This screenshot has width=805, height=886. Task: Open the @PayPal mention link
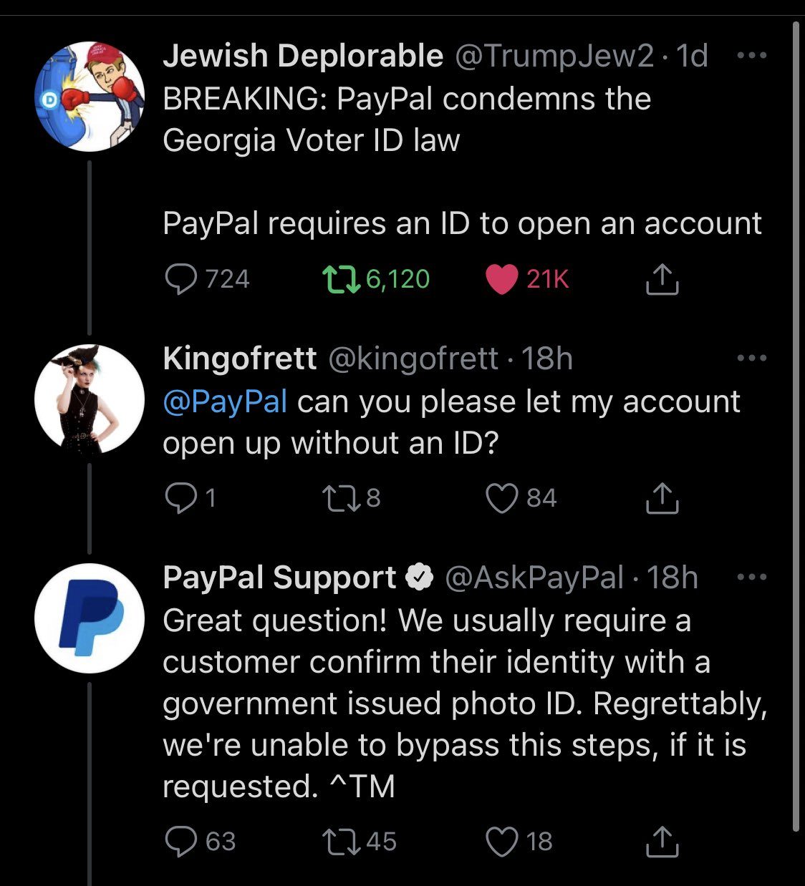[x=225, y=401]
